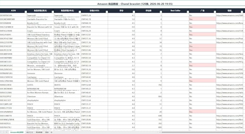Select the Chinese title cell reading Kendra Scott

click(67, 23)
